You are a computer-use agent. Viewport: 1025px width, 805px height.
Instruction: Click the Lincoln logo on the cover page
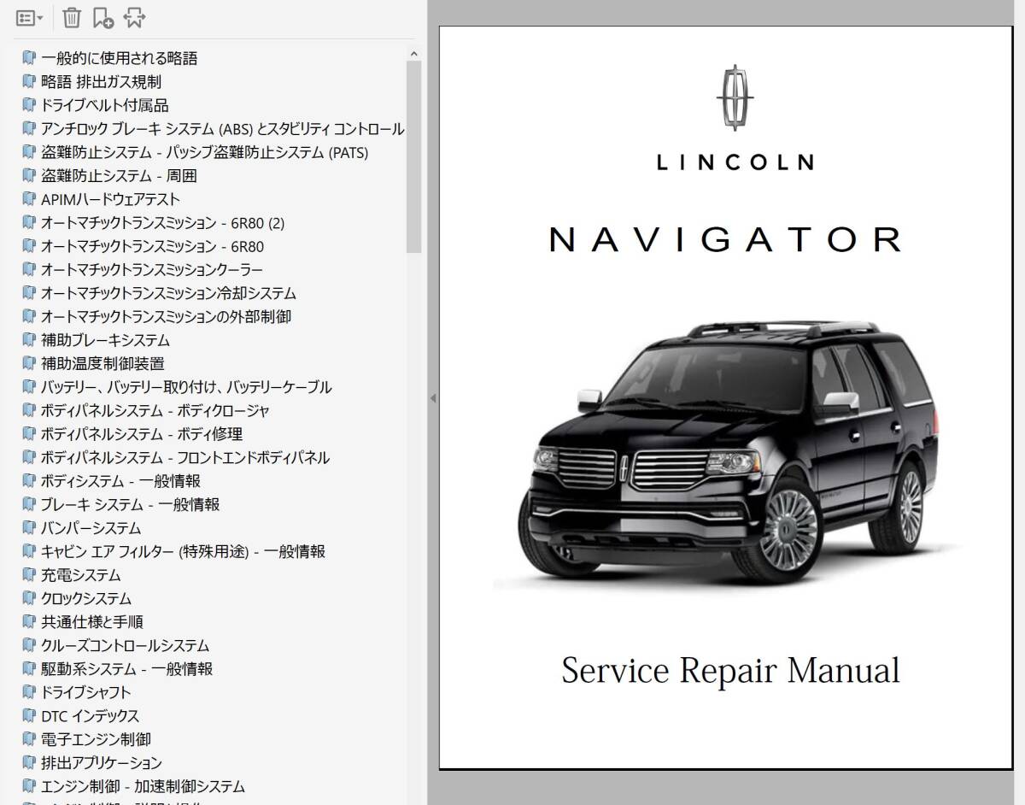[735, 97]
